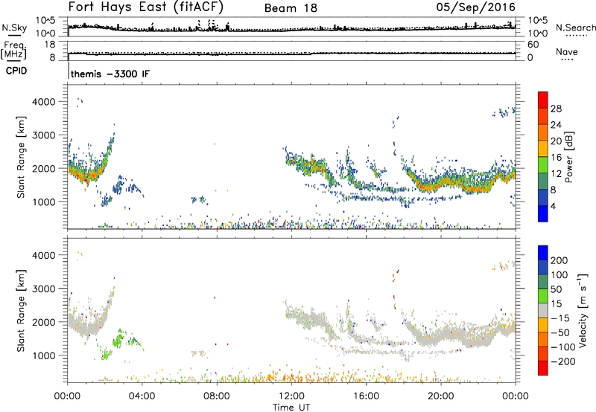Viewport: 596px width, 412px height.
Task: Click the sky noise trace in top panel
Action: click(291, 28)
